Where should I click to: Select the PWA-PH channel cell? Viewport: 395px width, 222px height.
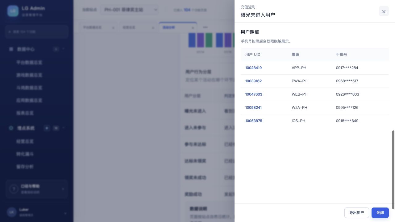coord(300,81)
